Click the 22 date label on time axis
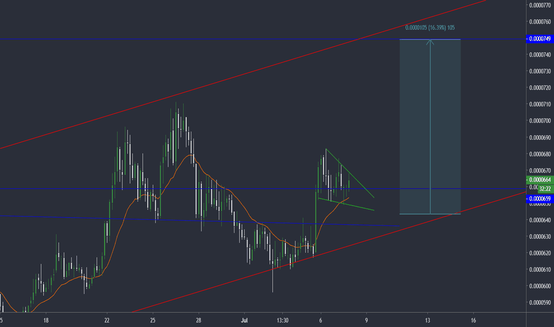 coord(107,320)
